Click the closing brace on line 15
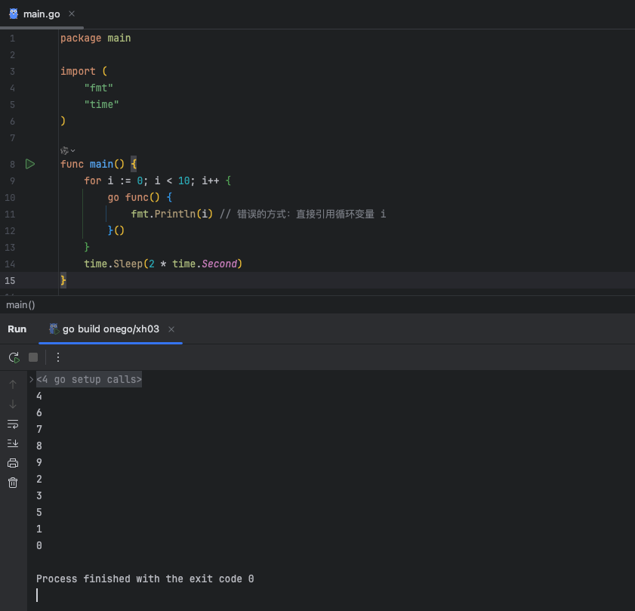635x611 pixels. point(63,280)
